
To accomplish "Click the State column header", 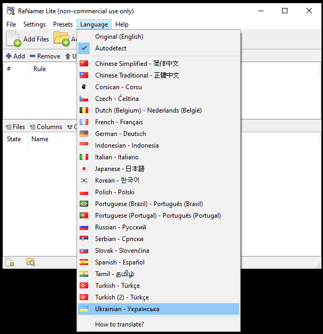I will (14, 139).
